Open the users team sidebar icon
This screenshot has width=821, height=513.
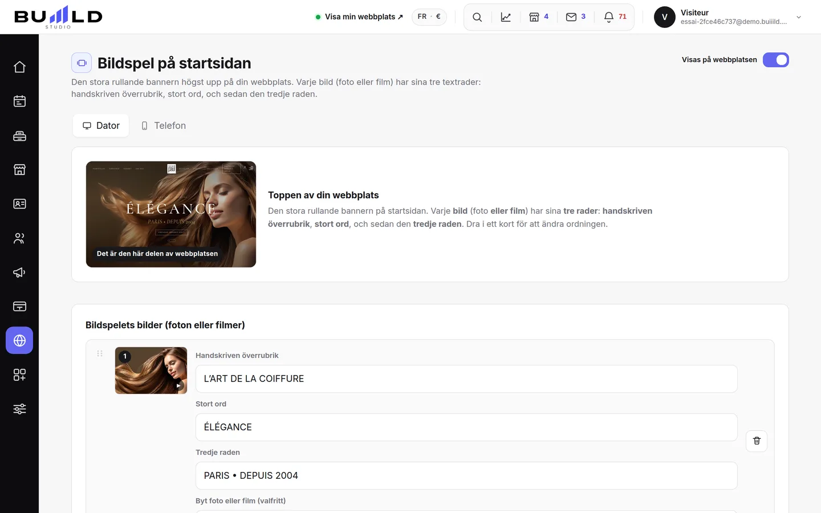(19, 238)
